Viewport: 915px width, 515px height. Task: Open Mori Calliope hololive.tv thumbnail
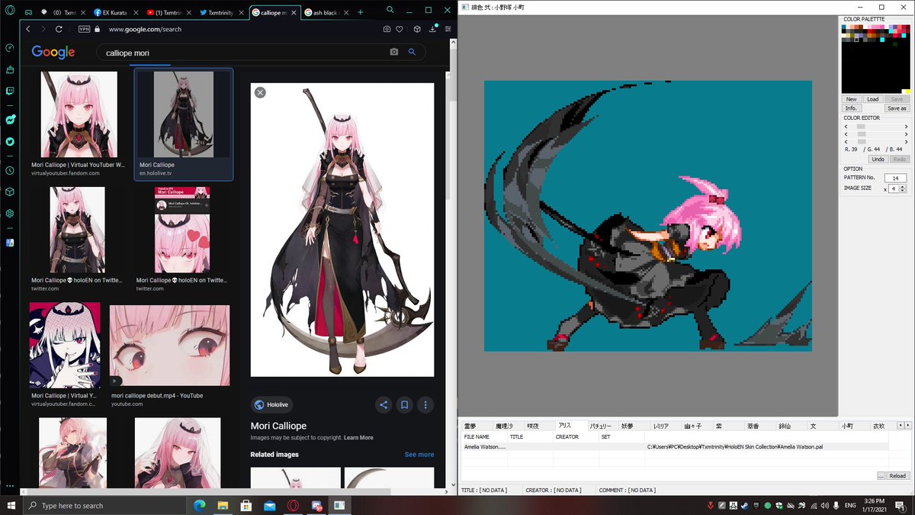point(184,114)
